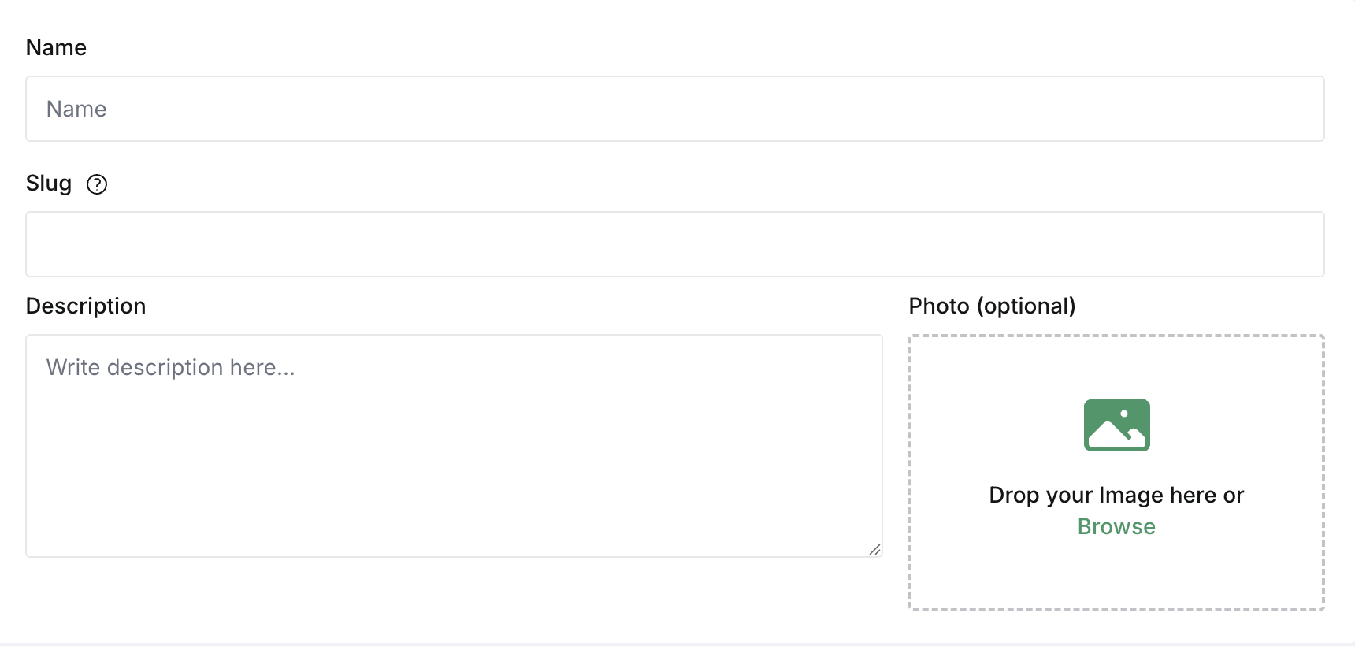Click the Name field label
The width and height of the screenshot is (1355, 646).
click(x=56, y=47)
